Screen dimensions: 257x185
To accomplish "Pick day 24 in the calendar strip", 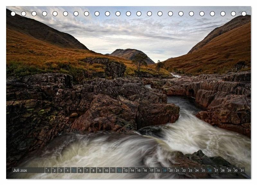I will 197,170.
